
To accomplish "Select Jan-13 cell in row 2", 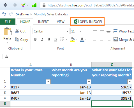I will pyautogui.click(x=71, y=87).
